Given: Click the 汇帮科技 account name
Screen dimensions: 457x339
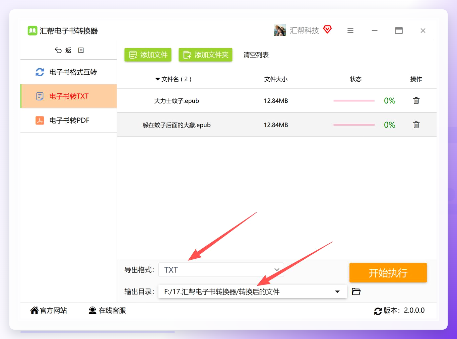Looking at the screenshot, I should pyautogui.click(x=304, y=30).
